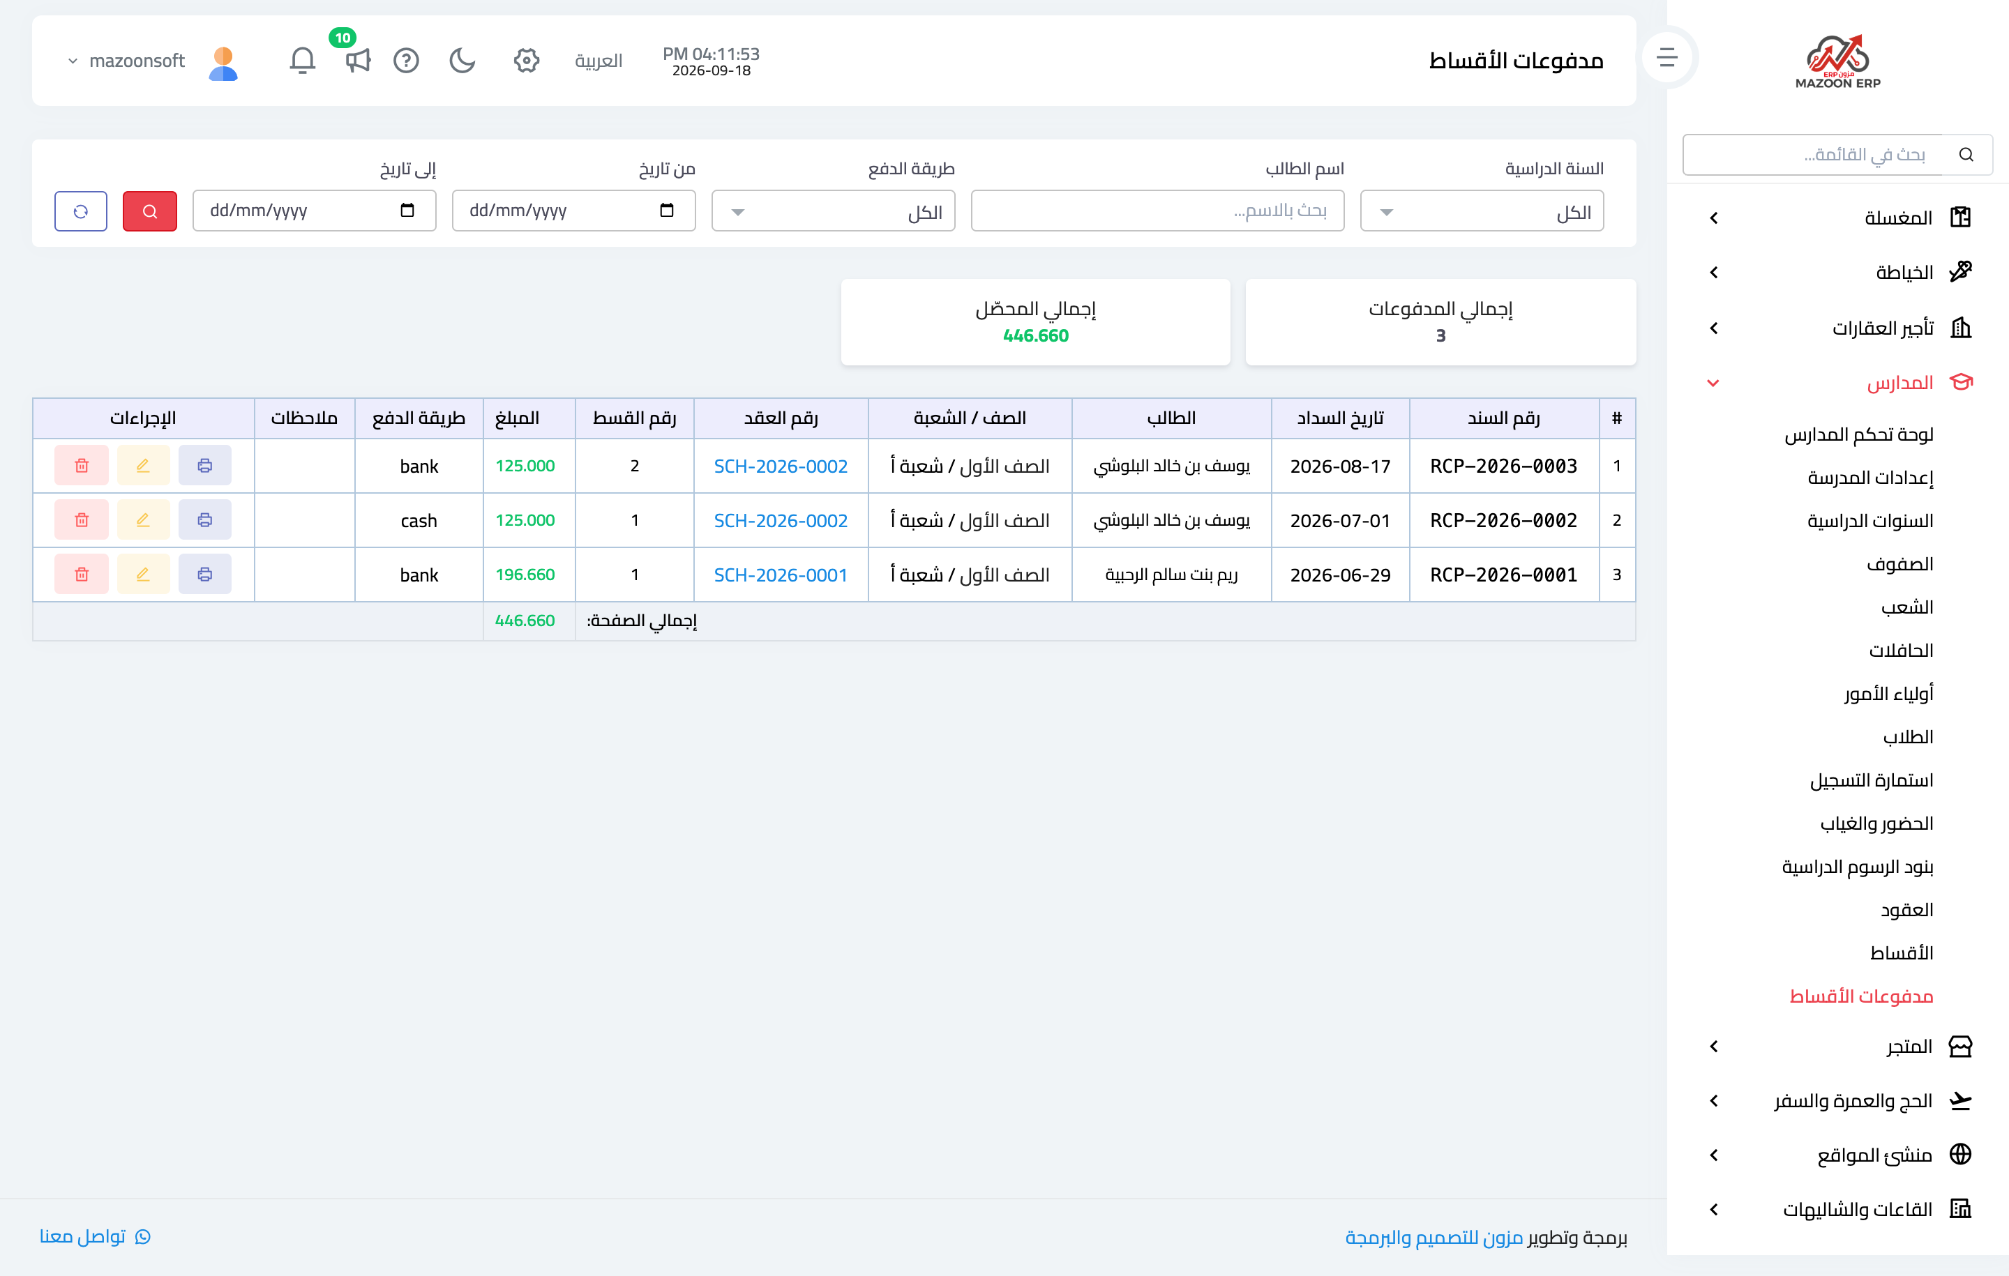Click the من تاريخ date field

[574, 211]
